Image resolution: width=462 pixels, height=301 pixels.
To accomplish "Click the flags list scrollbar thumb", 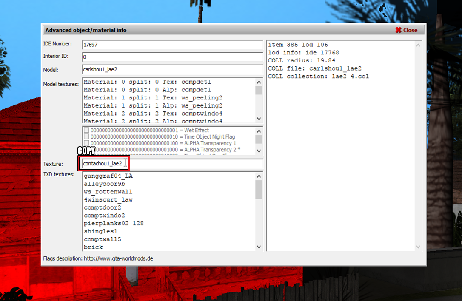I will click(259, 139).
